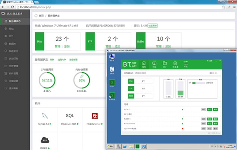This screenshot has height=150, width=237.
Task: Click the C: disk usage bar in the remote panel
Action: click(199, 83)
